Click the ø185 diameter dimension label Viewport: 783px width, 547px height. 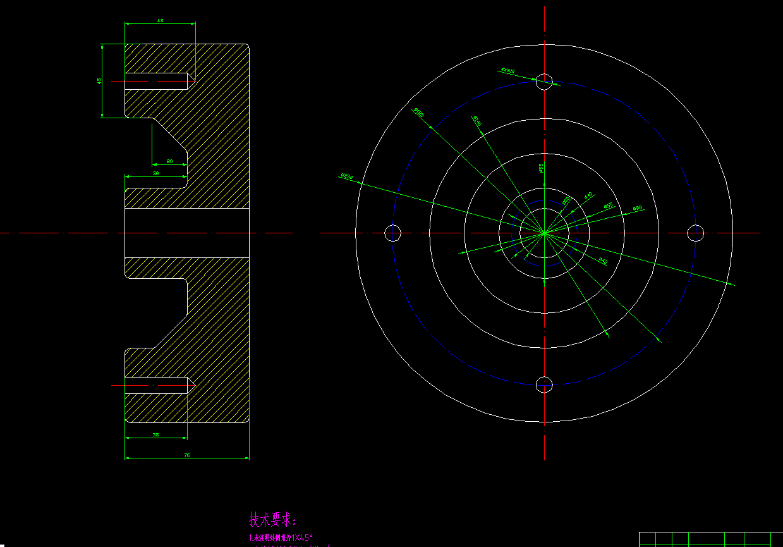(x=418, y=113)
